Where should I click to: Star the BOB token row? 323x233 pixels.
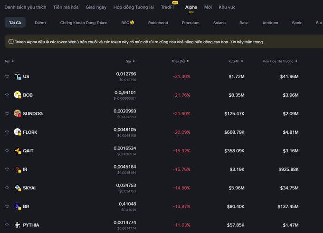(x=7, y=95)
